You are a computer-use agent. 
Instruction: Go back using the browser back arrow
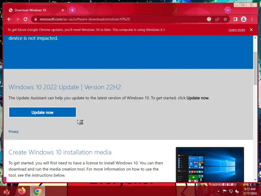pyautogui.click(x=9, y=19)
